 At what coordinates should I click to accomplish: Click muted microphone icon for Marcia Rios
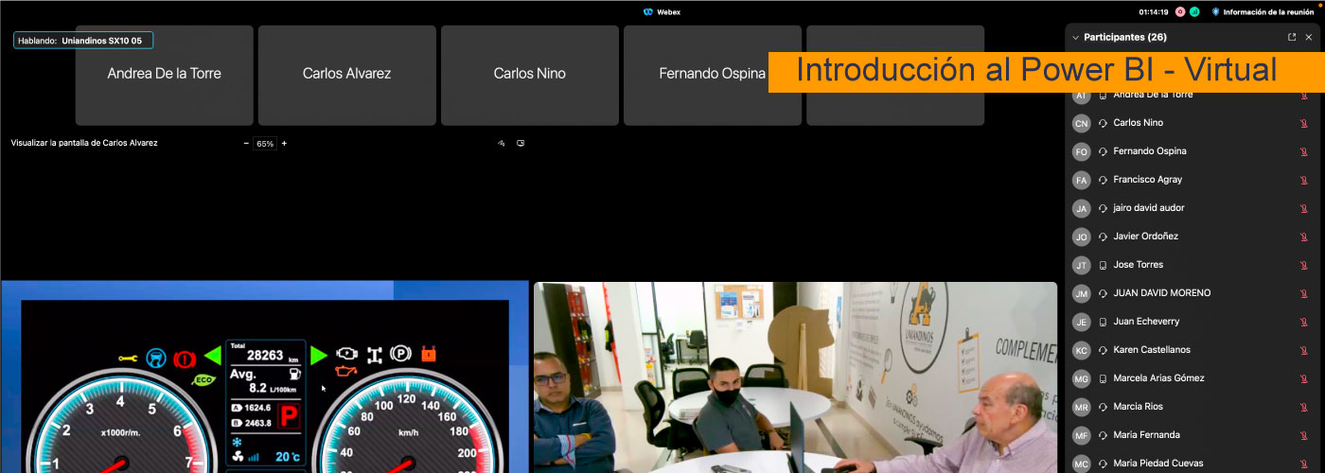pos(1304,407)
